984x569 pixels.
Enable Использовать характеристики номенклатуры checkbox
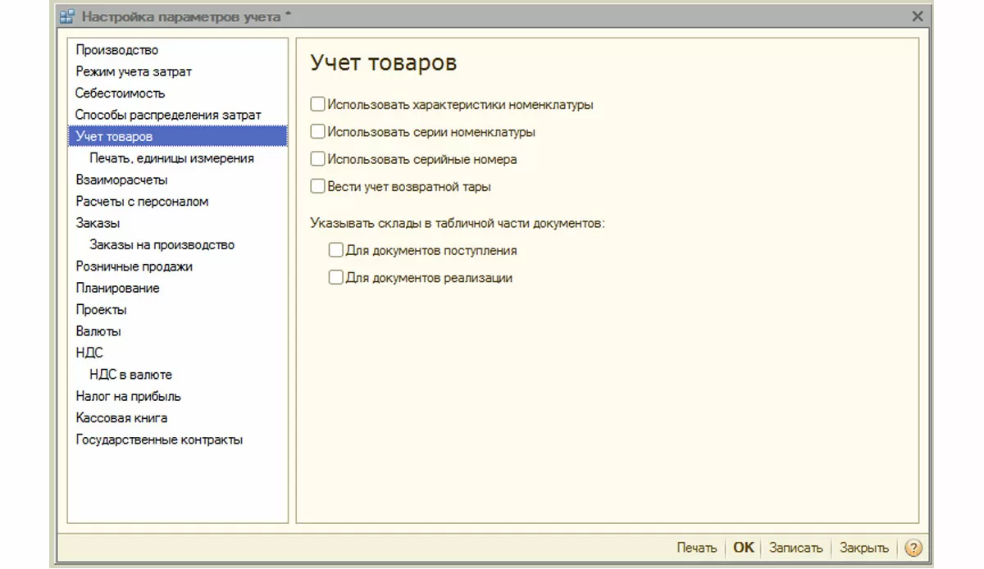pos(317,105)
